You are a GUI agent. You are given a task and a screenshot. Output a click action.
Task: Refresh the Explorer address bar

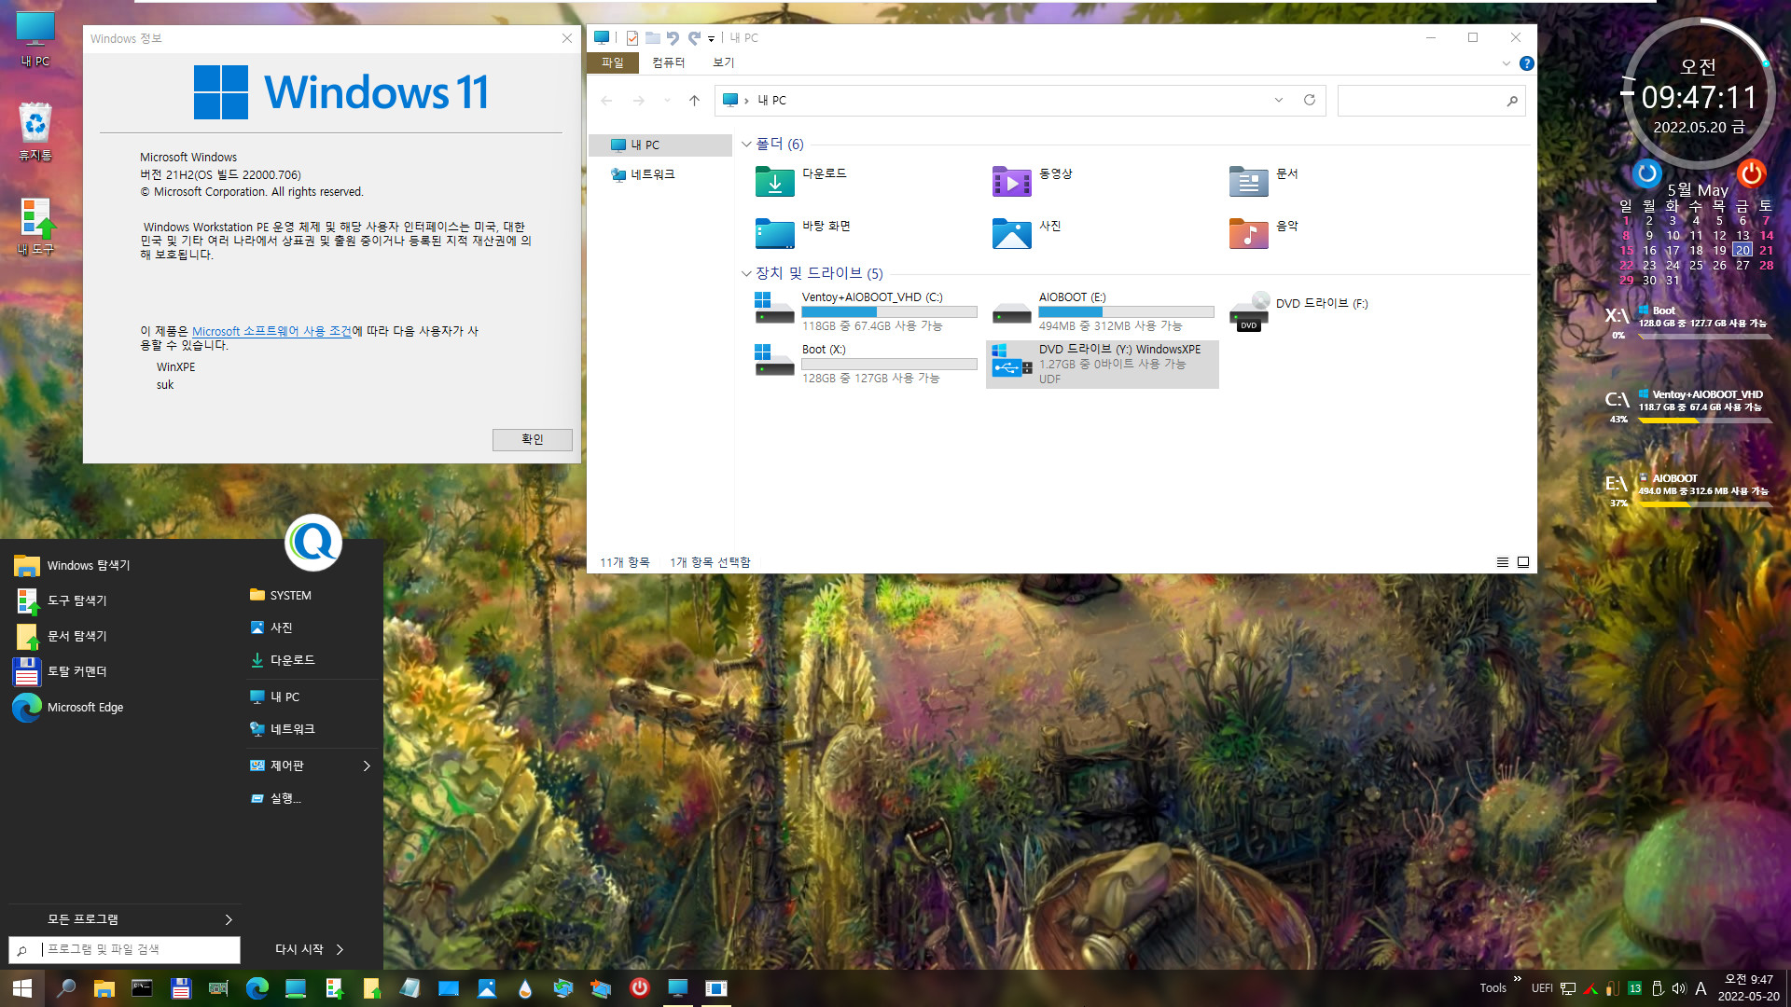click(x=1310, y=100)
